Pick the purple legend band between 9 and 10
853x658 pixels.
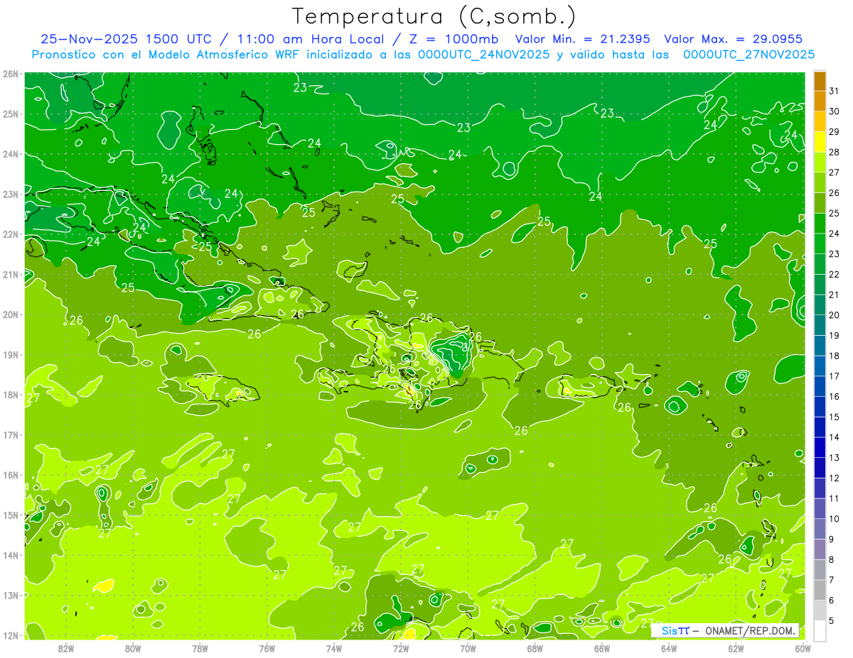[820, 529]
